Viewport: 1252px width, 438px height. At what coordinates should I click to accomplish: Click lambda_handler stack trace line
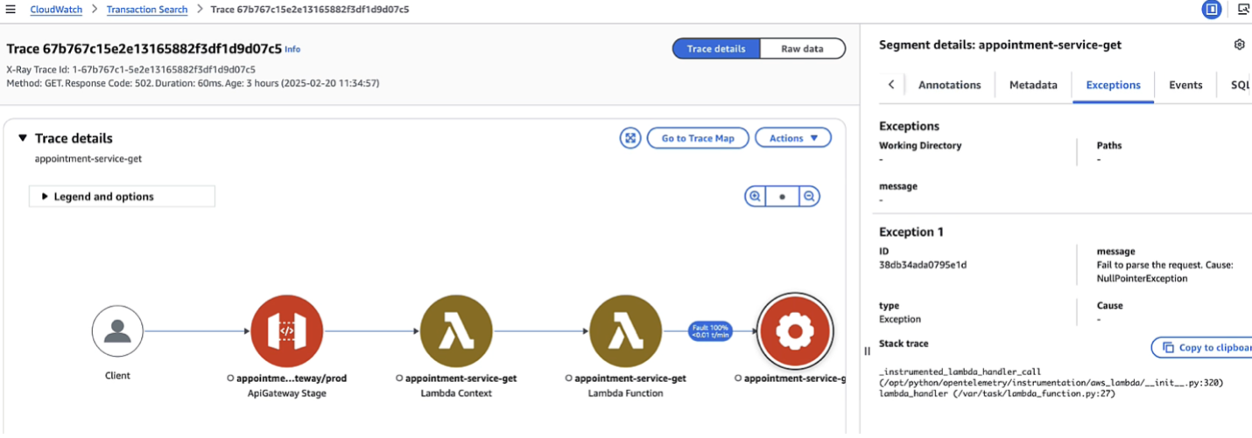coord(997,393)
